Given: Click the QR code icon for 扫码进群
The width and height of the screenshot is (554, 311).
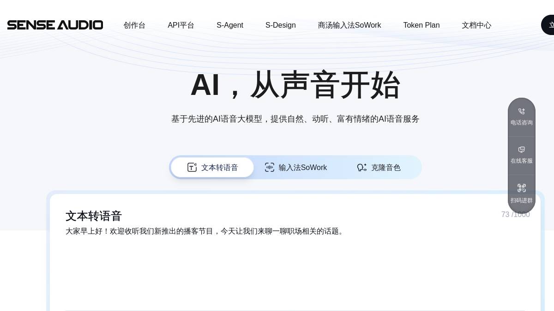Looking at the screenshot, I should point(522,188).
